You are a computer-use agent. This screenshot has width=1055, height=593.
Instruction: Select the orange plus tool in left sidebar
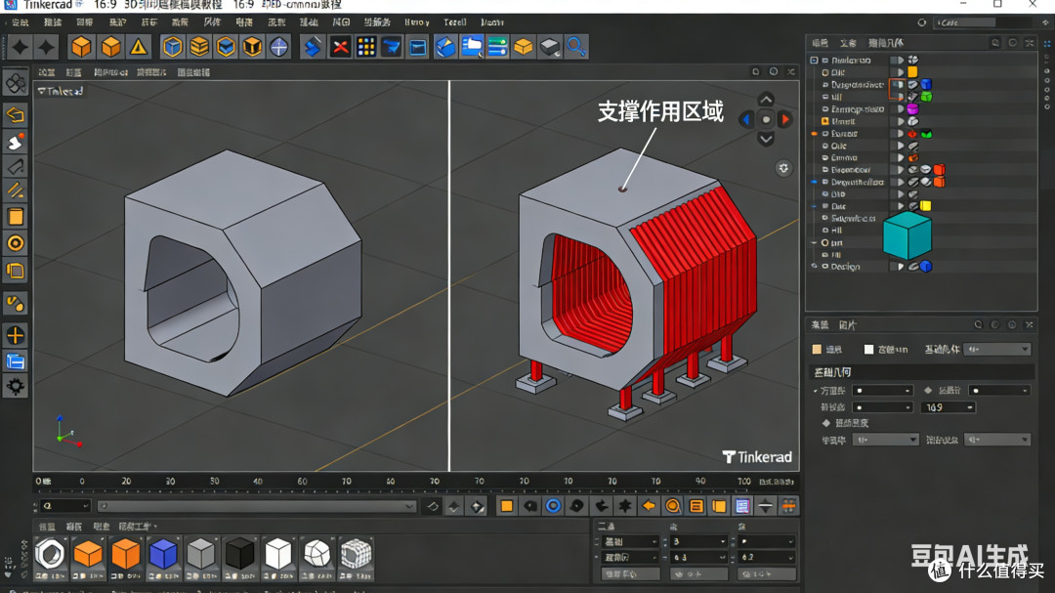coord(16,335)
